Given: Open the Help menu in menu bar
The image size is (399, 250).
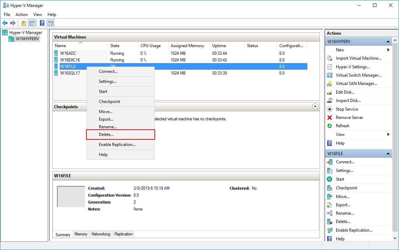Looking at the screenshot, I should pyautogui.click(x=52, y=15).
